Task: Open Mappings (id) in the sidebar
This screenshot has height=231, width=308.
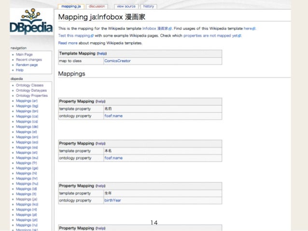Action: 27,189
